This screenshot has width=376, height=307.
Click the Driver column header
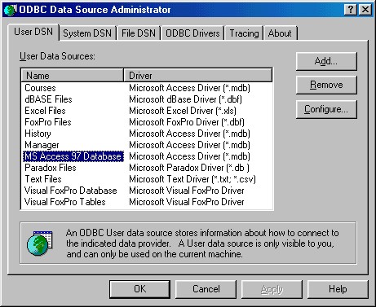197,76
